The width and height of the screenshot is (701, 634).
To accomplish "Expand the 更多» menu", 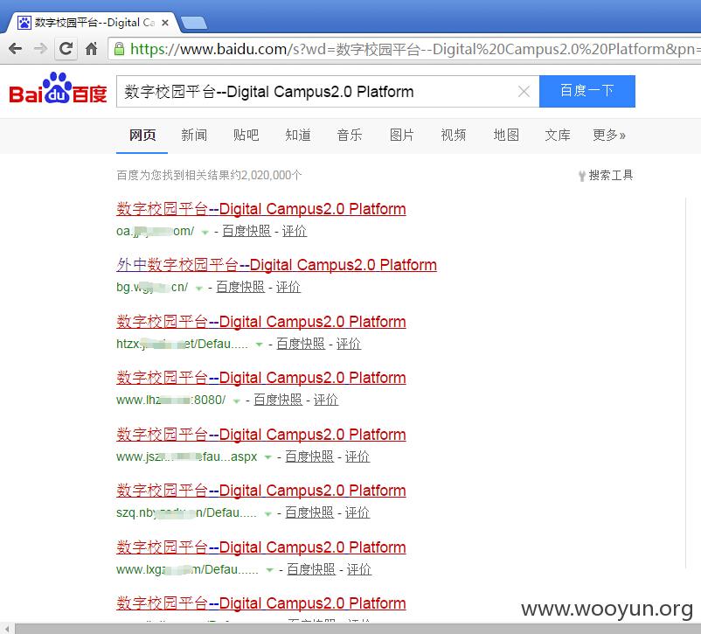I will [609, 135].
